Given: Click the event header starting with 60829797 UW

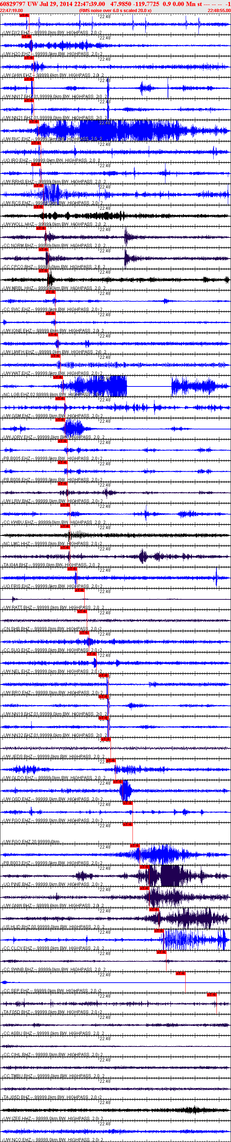Looking at the screenshot, I should (x=115, y=4).
